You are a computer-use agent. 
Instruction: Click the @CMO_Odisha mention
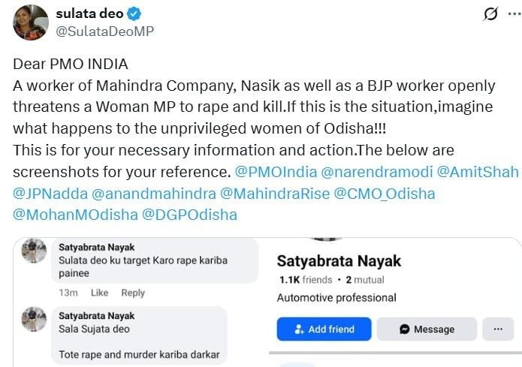(x=384, y=194)
